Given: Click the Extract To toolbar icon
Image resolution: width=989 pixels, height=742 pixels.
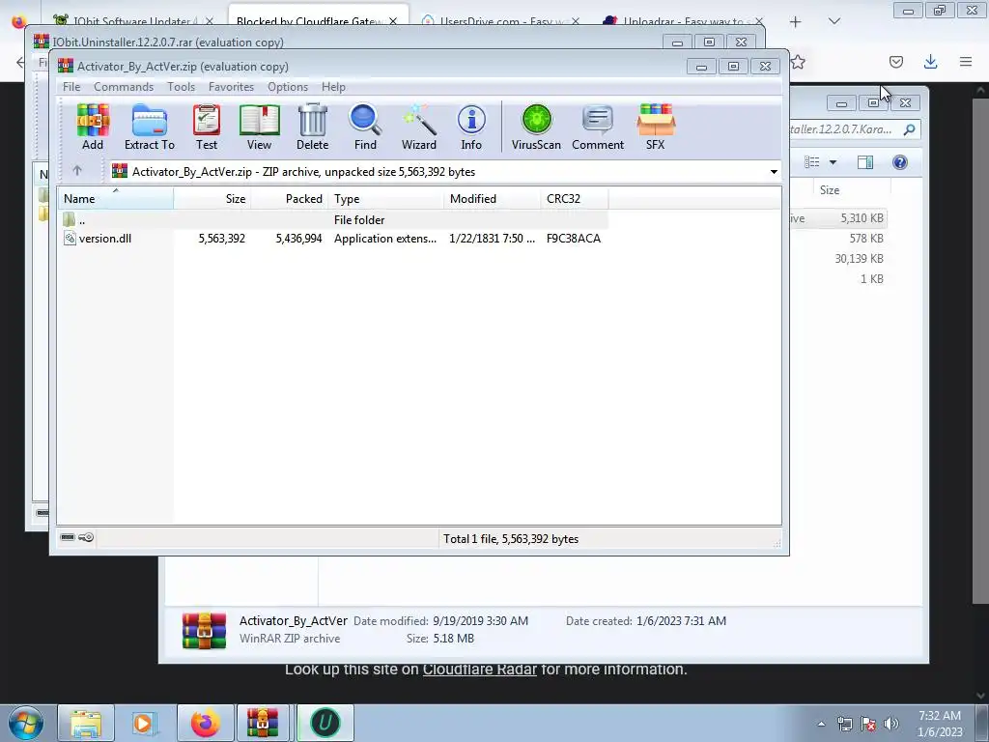Looking at the screenshot, I should (x=150, y=127).
